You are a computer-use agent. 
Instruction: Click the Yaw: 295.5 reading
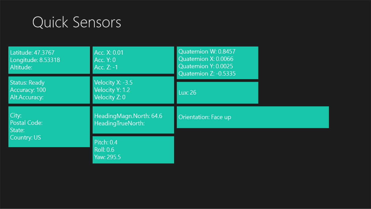click(x=107, y=157)
